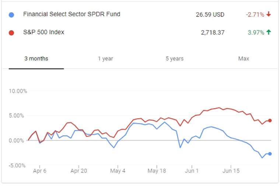Switch to the 3 months tab

click(36, 59)
